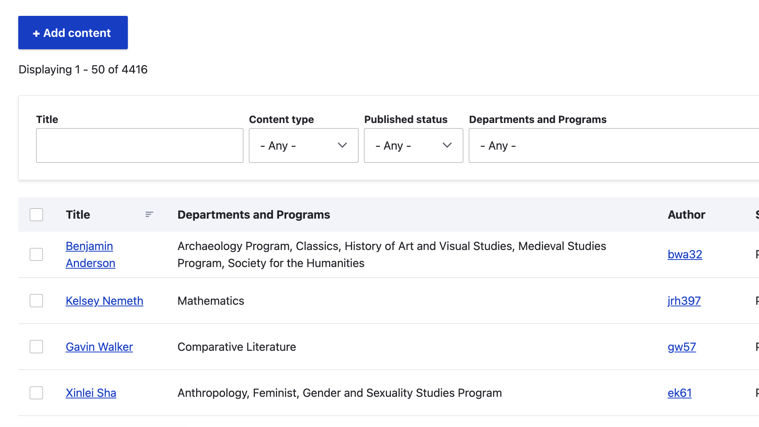Toggle the select-all checkbox in table header
The image size is (759, 427).
36,215
